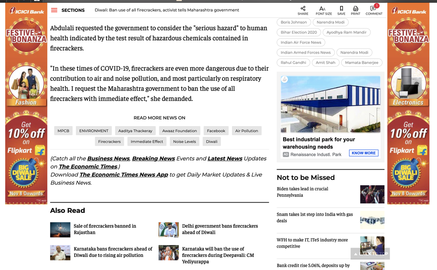437x270 pixels.
Task: Click the Mamata Banerjee trending tag
Action: 362,63
